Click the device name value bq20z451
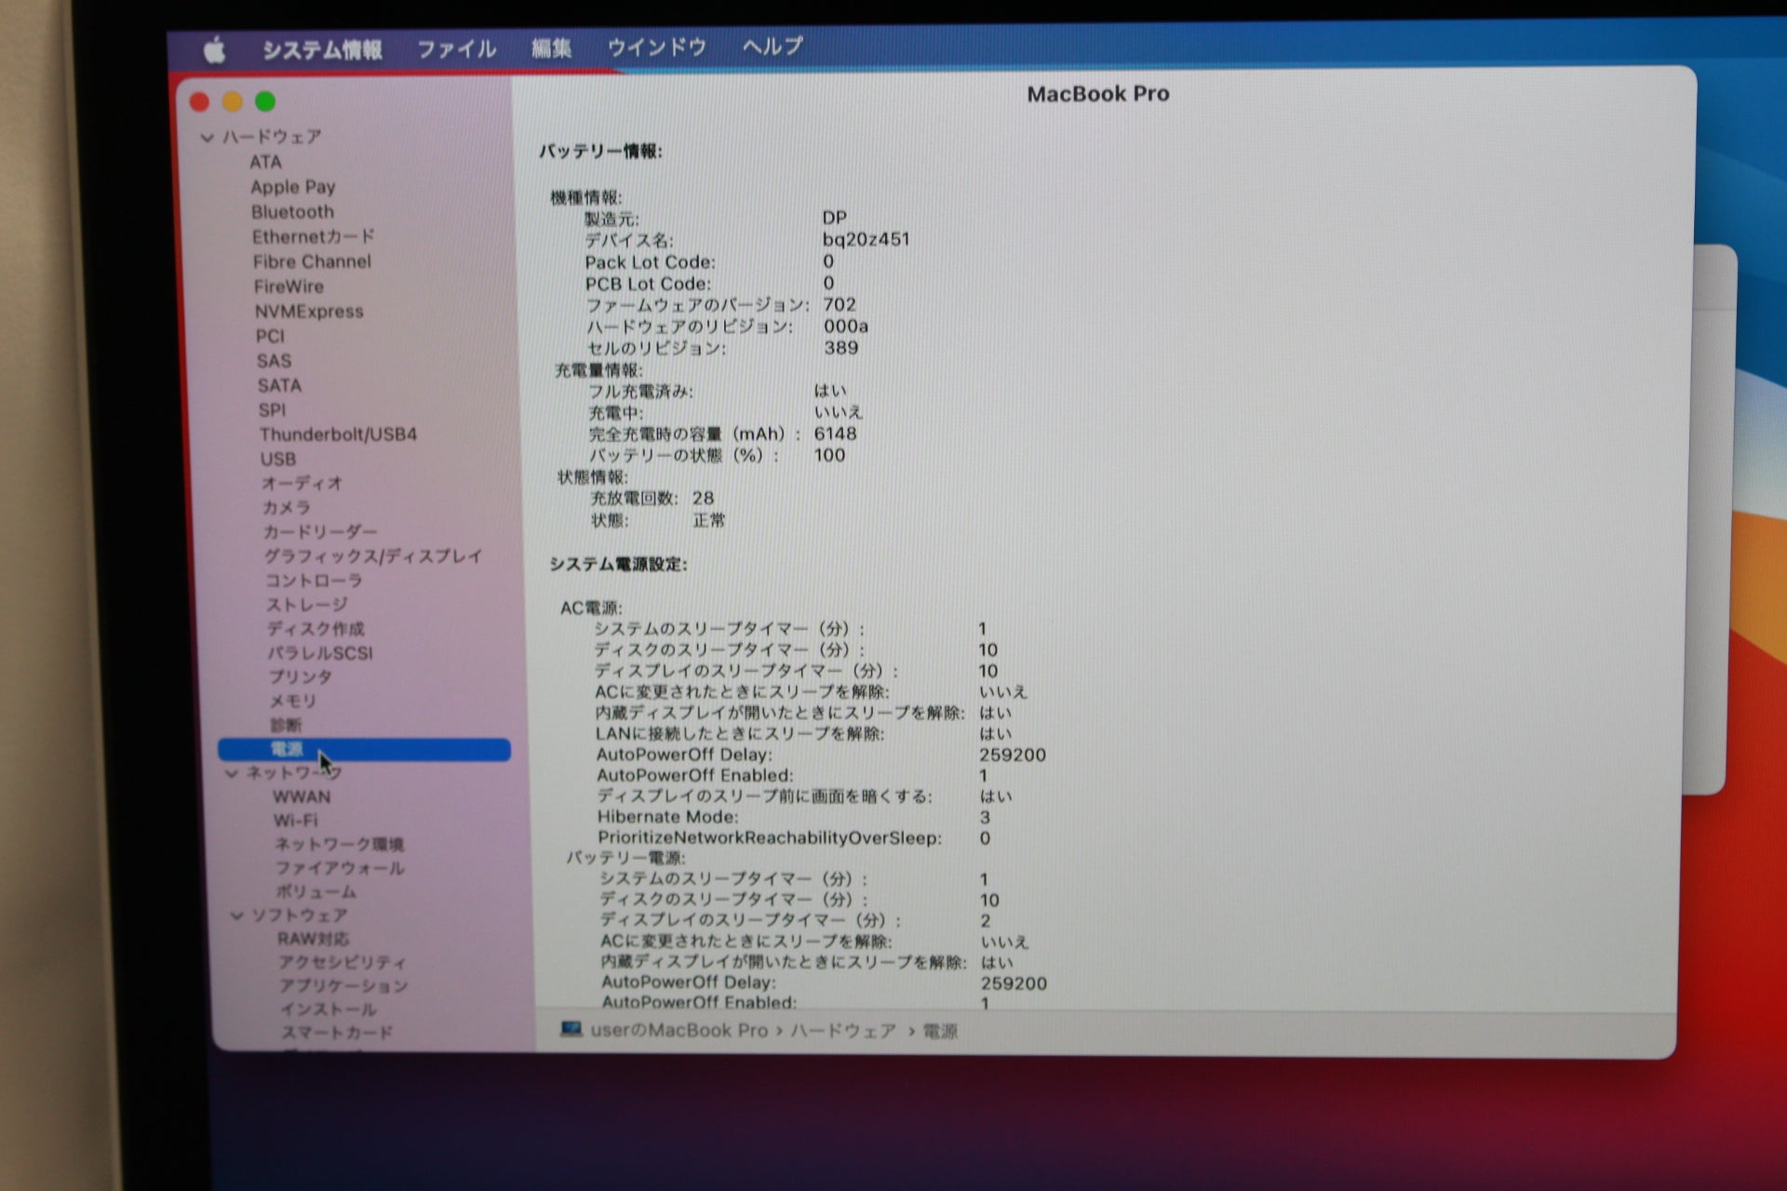The width and height of the screenshot is (1787, 1191). coord(866,239)
